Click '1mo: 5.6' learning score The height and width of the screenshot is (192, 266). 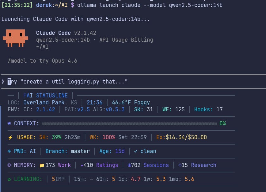(181, 179)
